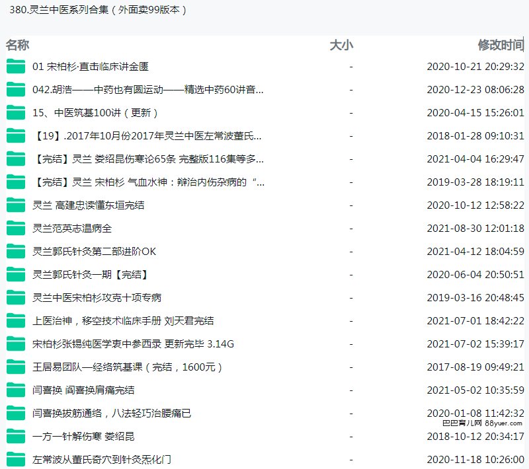Screen dimensions: 529x469
Task: Click the title 380.灵兰中医系列合集（外面卖99版本）
Action: coord(98,10)
